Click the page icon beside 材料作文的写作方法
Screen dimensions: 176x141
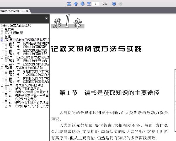click(6, 78)
